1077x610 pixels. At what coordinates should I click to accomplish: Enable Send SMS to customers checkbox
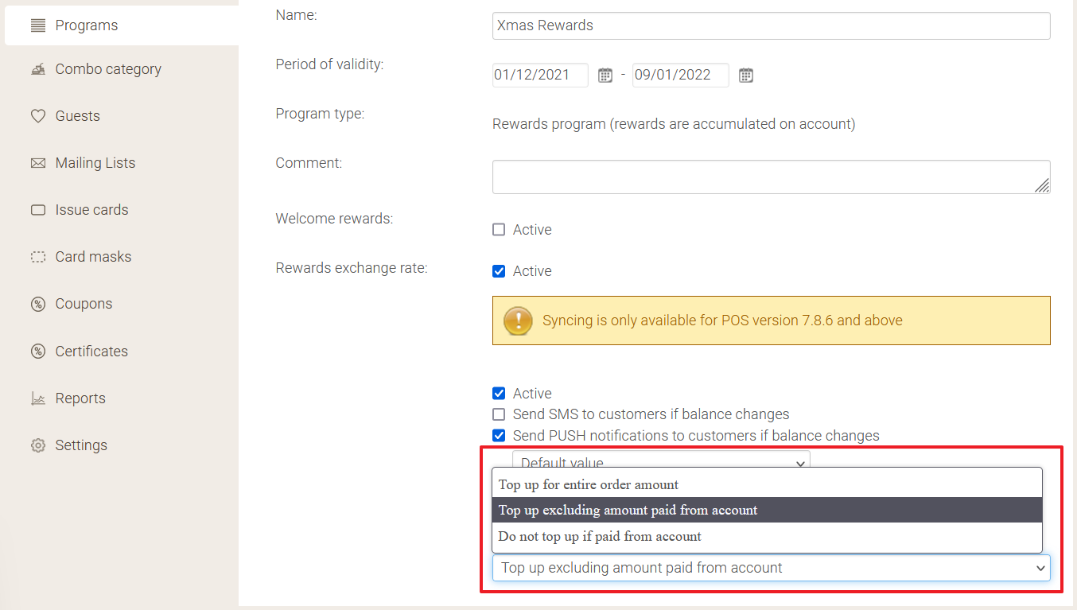499,414
